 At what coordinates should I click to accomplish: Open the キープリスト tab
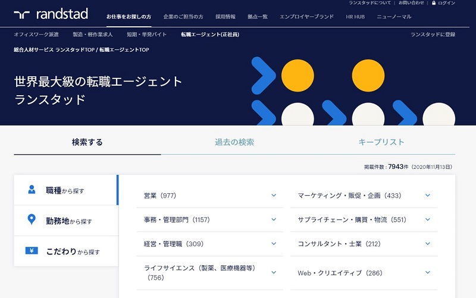[381, 142]
